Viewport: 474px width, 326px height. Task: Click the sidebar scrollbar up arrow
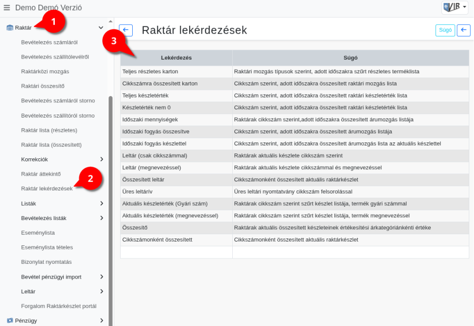111,21
